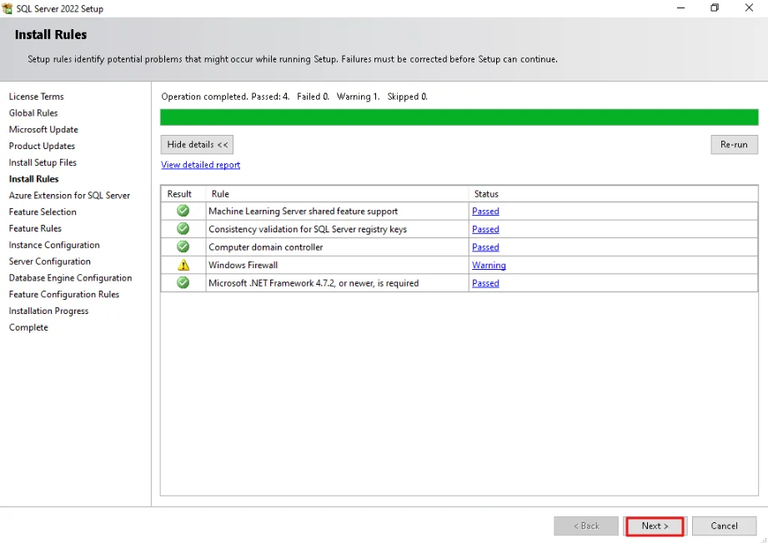The image size is (768, 543).
Task: Close the SQL Server 2022 Setup window
Action: point(749,7)
